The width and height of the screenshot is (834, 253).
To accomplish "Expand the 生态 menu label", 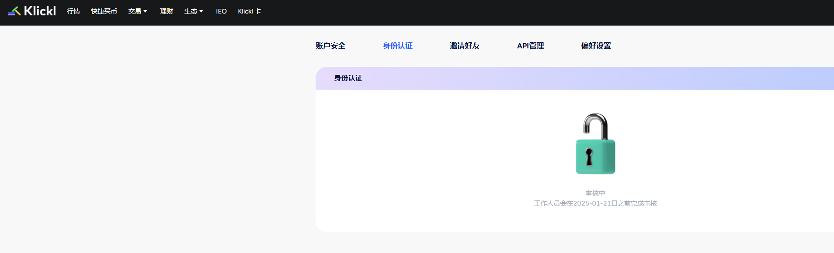I will (191, 11).
